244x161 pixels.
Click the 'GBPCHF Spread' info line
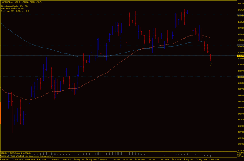point(12,9)
